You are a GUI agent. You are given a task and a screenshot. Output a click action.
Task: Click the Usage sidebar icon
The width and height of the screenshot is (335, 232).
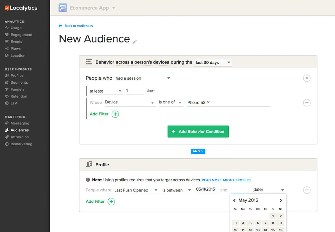pos(7,28)
